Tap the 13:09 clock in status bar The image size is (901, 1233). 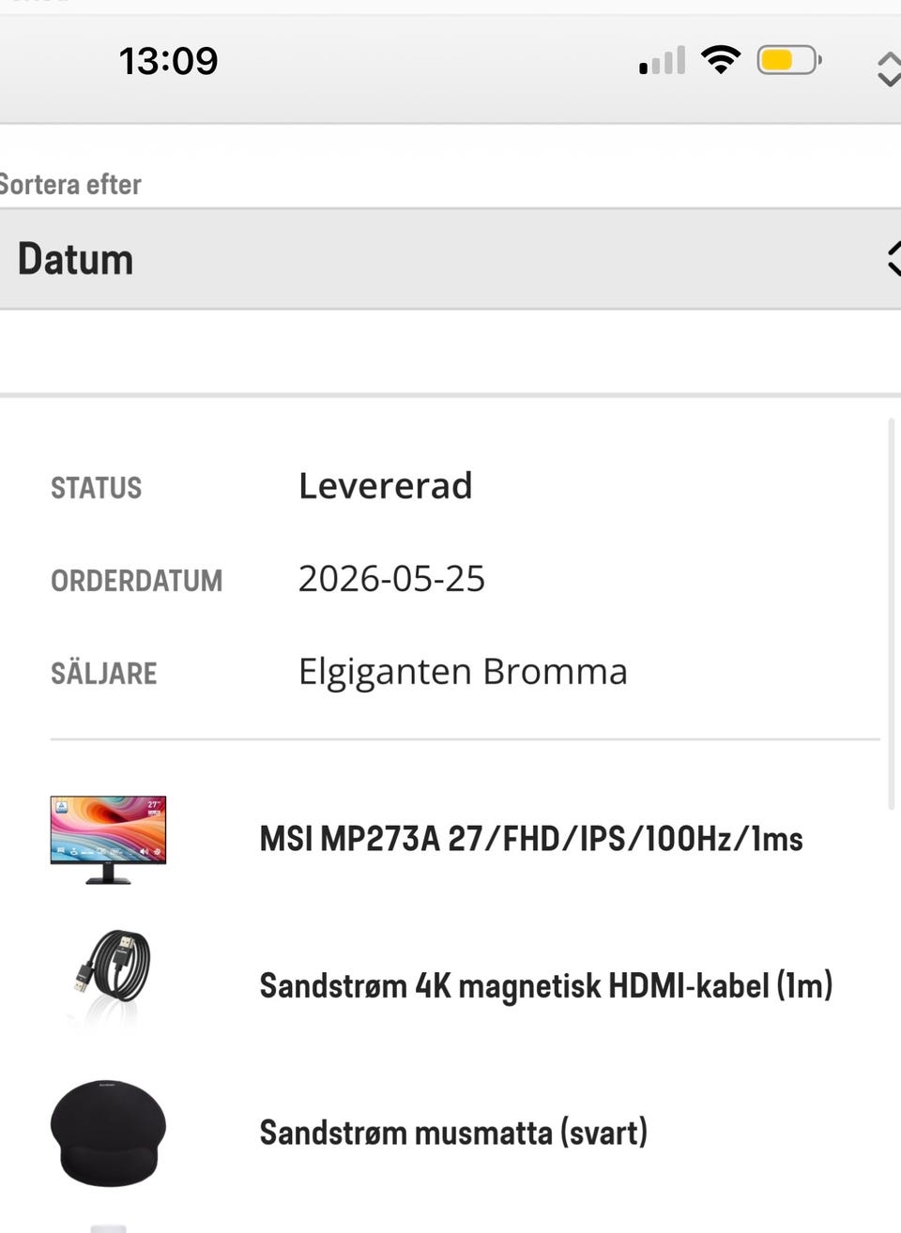point(168,62)
